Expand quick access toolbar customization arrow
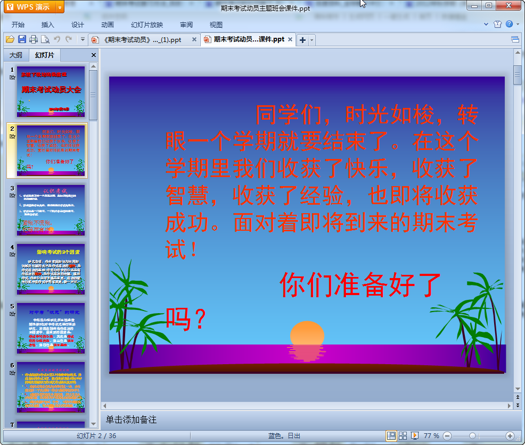This screenshot has height=445, width=525. (x=83, y=39)
